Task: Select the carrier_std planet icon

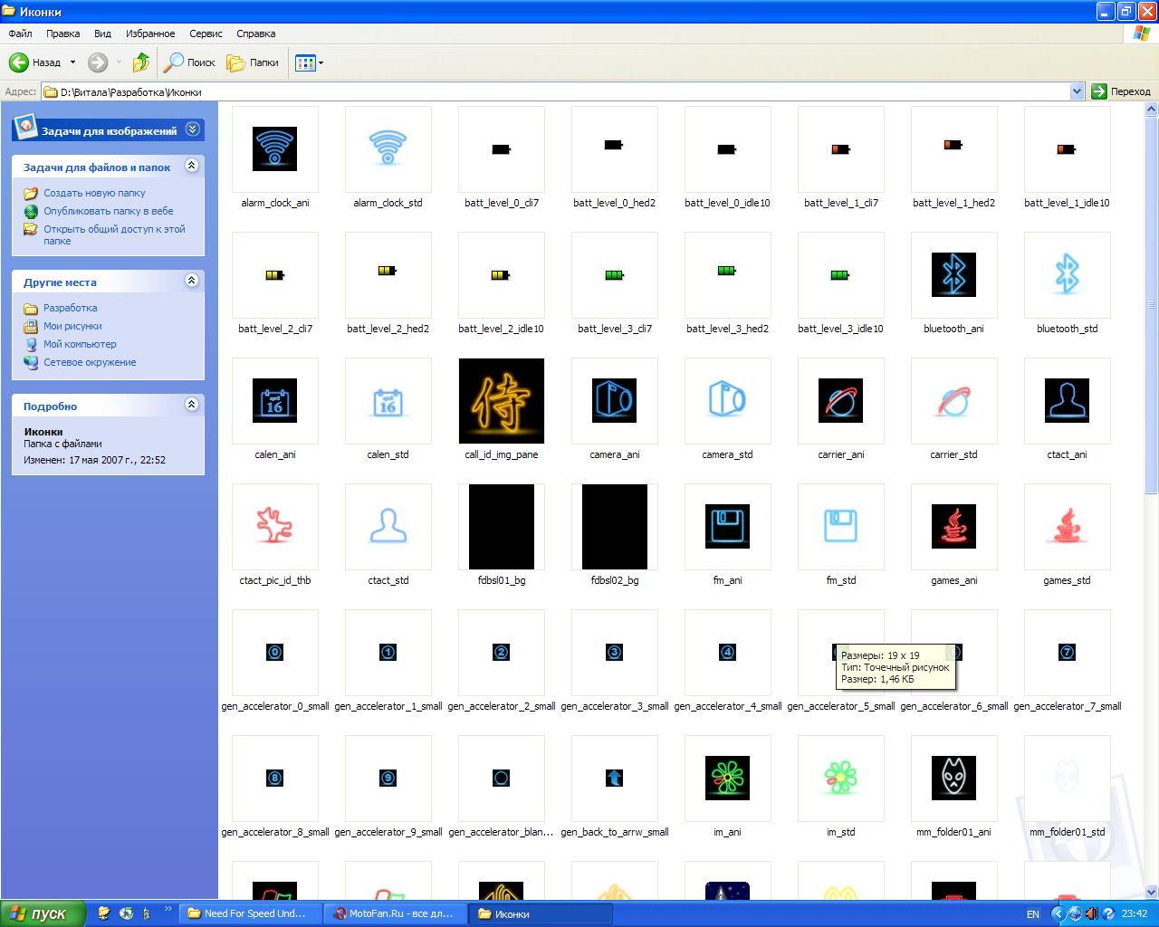Action: click(x=954, y=401)
